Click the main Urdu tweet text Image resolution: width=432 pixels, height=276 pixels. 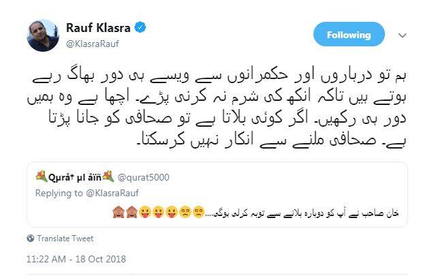(217, 108)
